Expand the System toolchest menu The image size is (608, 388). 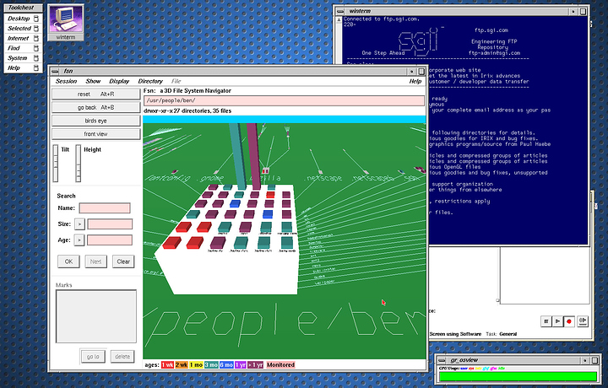pyautogui.click(x=19, y=57)
